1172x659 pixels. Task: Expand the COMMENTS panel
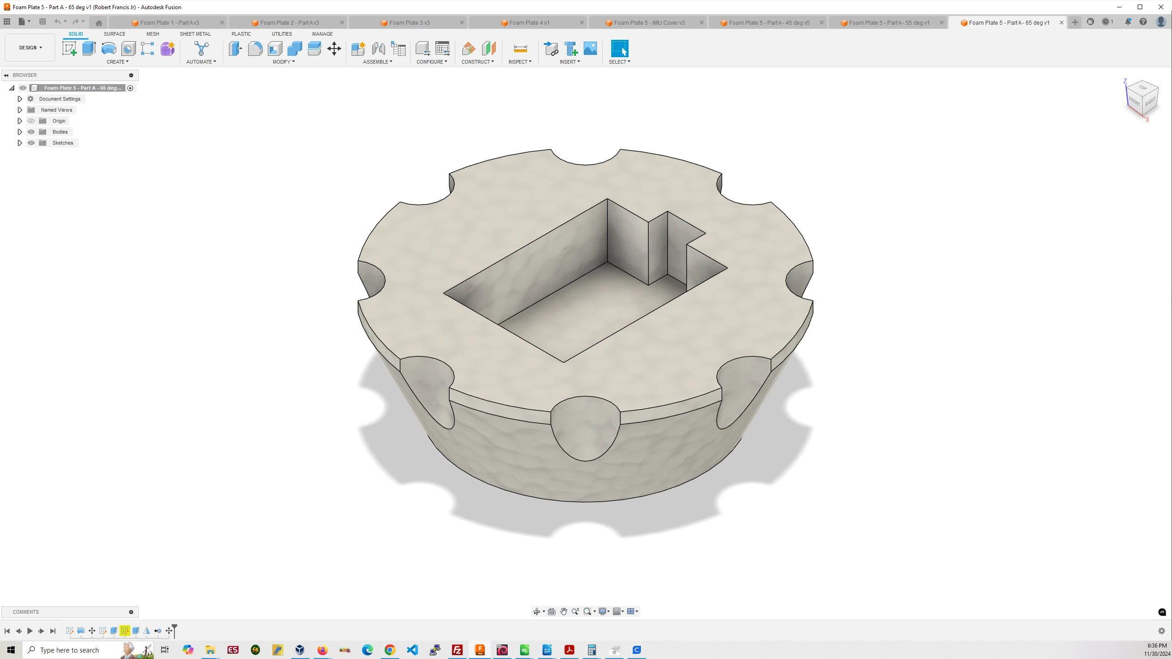click(131, 612)
